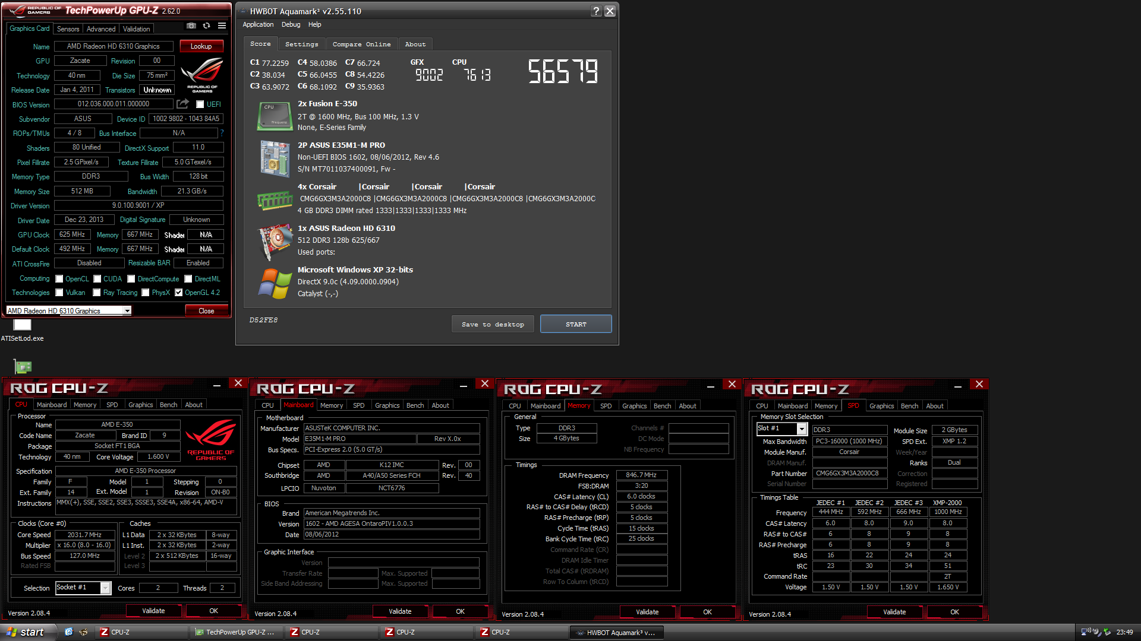Toggle the CUDA checkbox
The width and height of the screenshot is (1141, 641).
coord(97,279)
